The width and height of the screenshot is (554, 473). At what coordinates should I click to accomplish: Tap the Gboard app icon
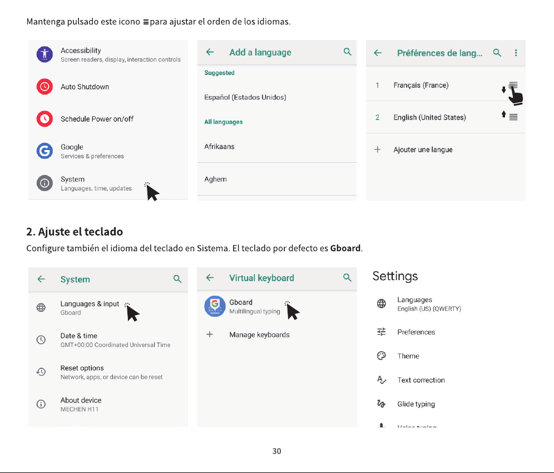point(215,306)
